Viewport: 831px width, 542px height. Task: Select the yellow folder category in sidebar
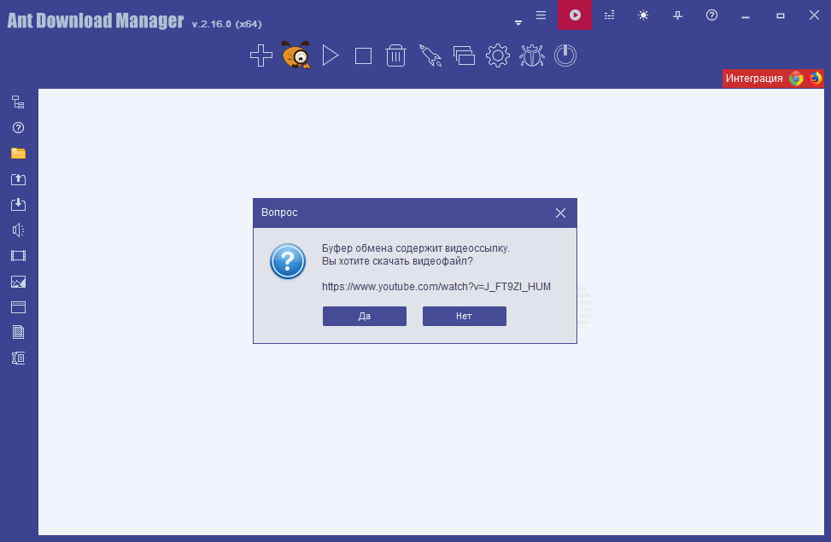click(x=18, y=154)
